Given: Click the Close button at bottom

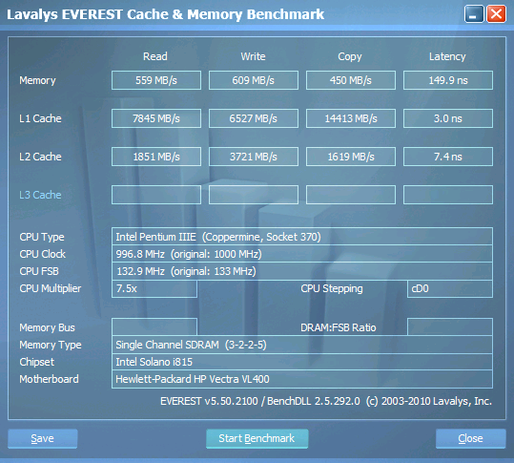Looking at the screenshot, I should pos(471,438).
